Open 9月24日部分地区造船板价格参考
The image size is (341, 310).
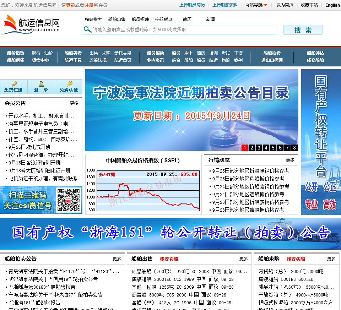click(248, 194)
